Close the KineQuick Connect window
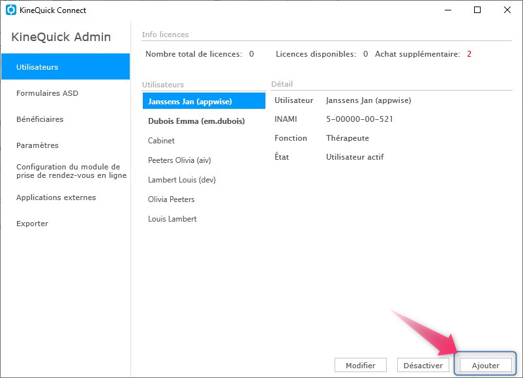Screen dimensions: 523x378 pos(507,10)
